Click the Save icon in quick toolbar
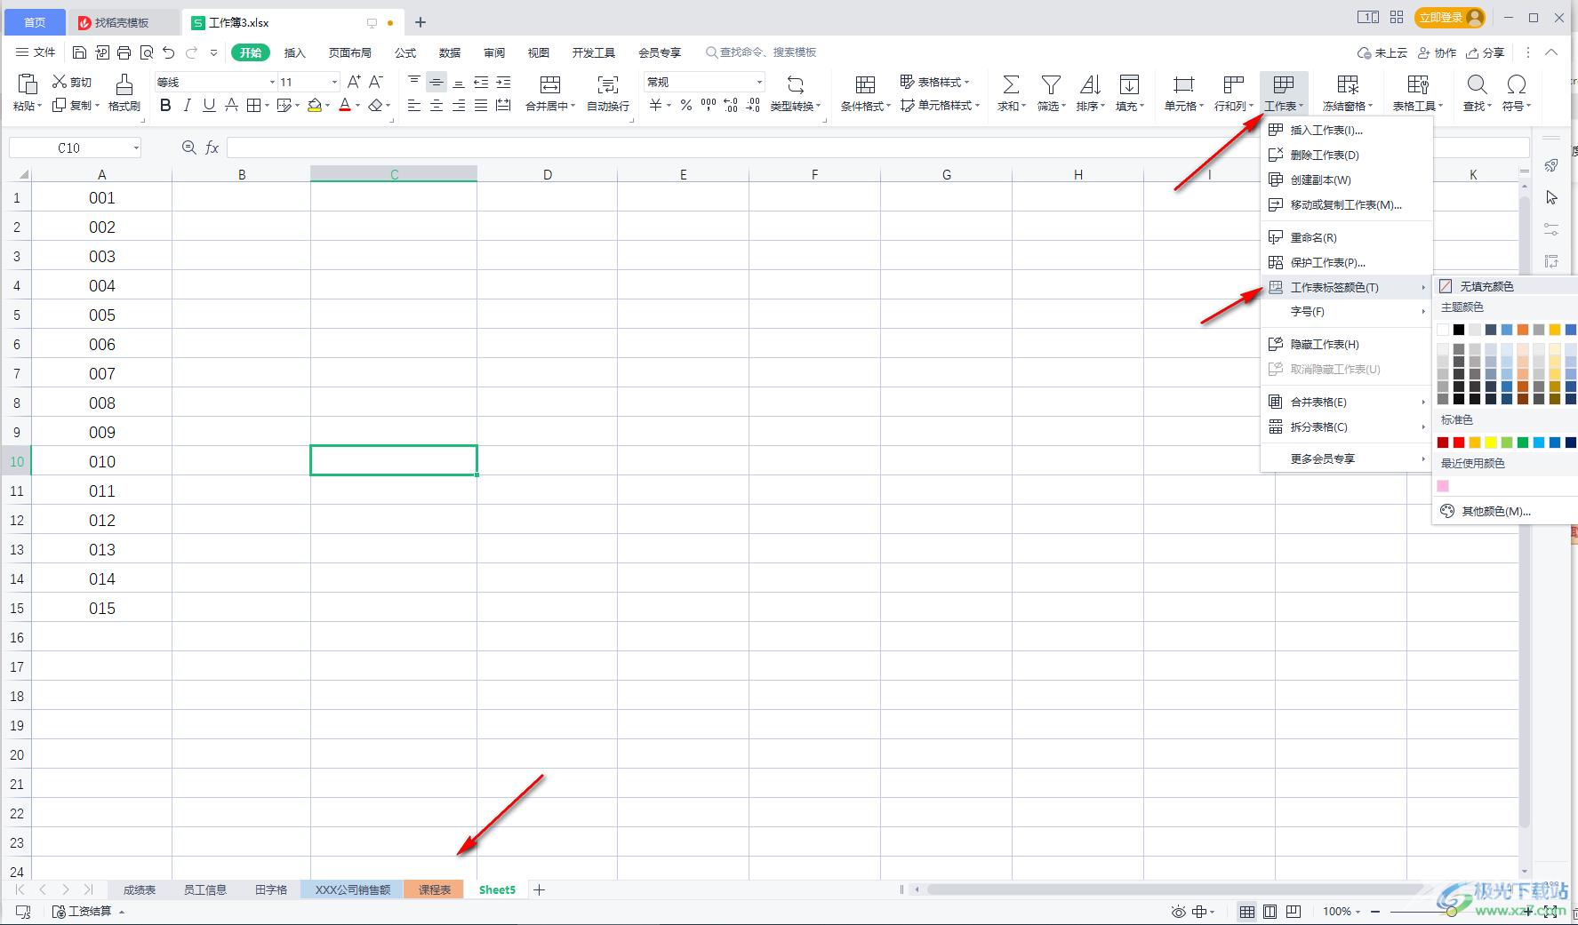Image resolution: width=1578 pixels, height=925 pixels. [79, 52]
